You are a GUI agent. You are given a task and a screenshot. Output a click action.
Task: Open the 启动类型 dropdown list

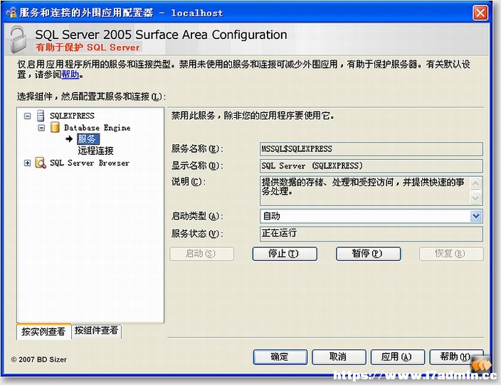pyautogui.click(x=476, y=216)
